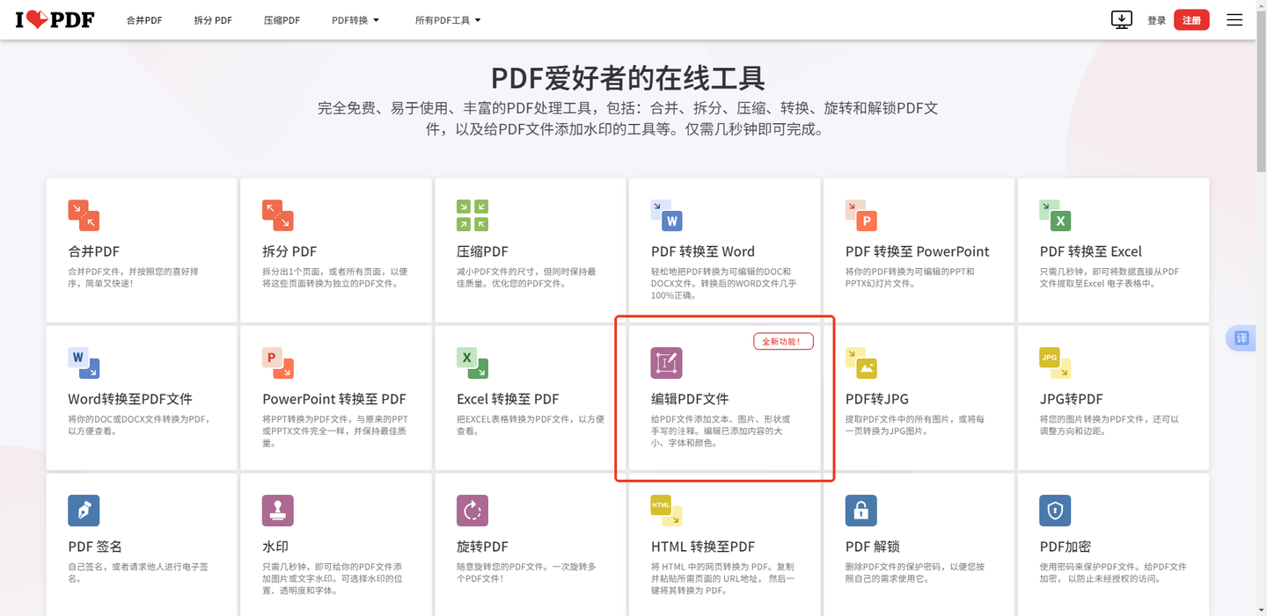Screen dimensions: 1267x616
Task: Click the desktop app download icon
Action: [1122, 19]
